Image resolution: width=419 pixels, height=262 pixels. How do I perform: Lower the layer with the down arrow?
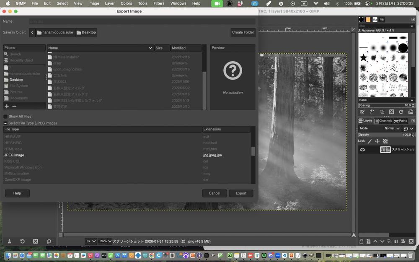pyautogui.click(x=383, y=241)
